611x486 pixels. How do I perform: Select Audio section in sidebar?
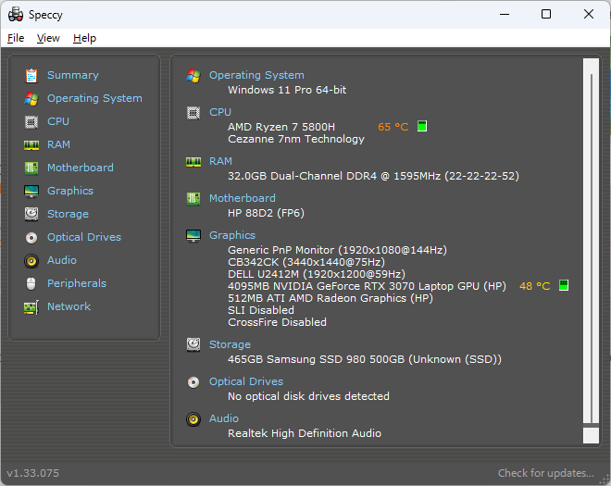[x=62, y=260]
